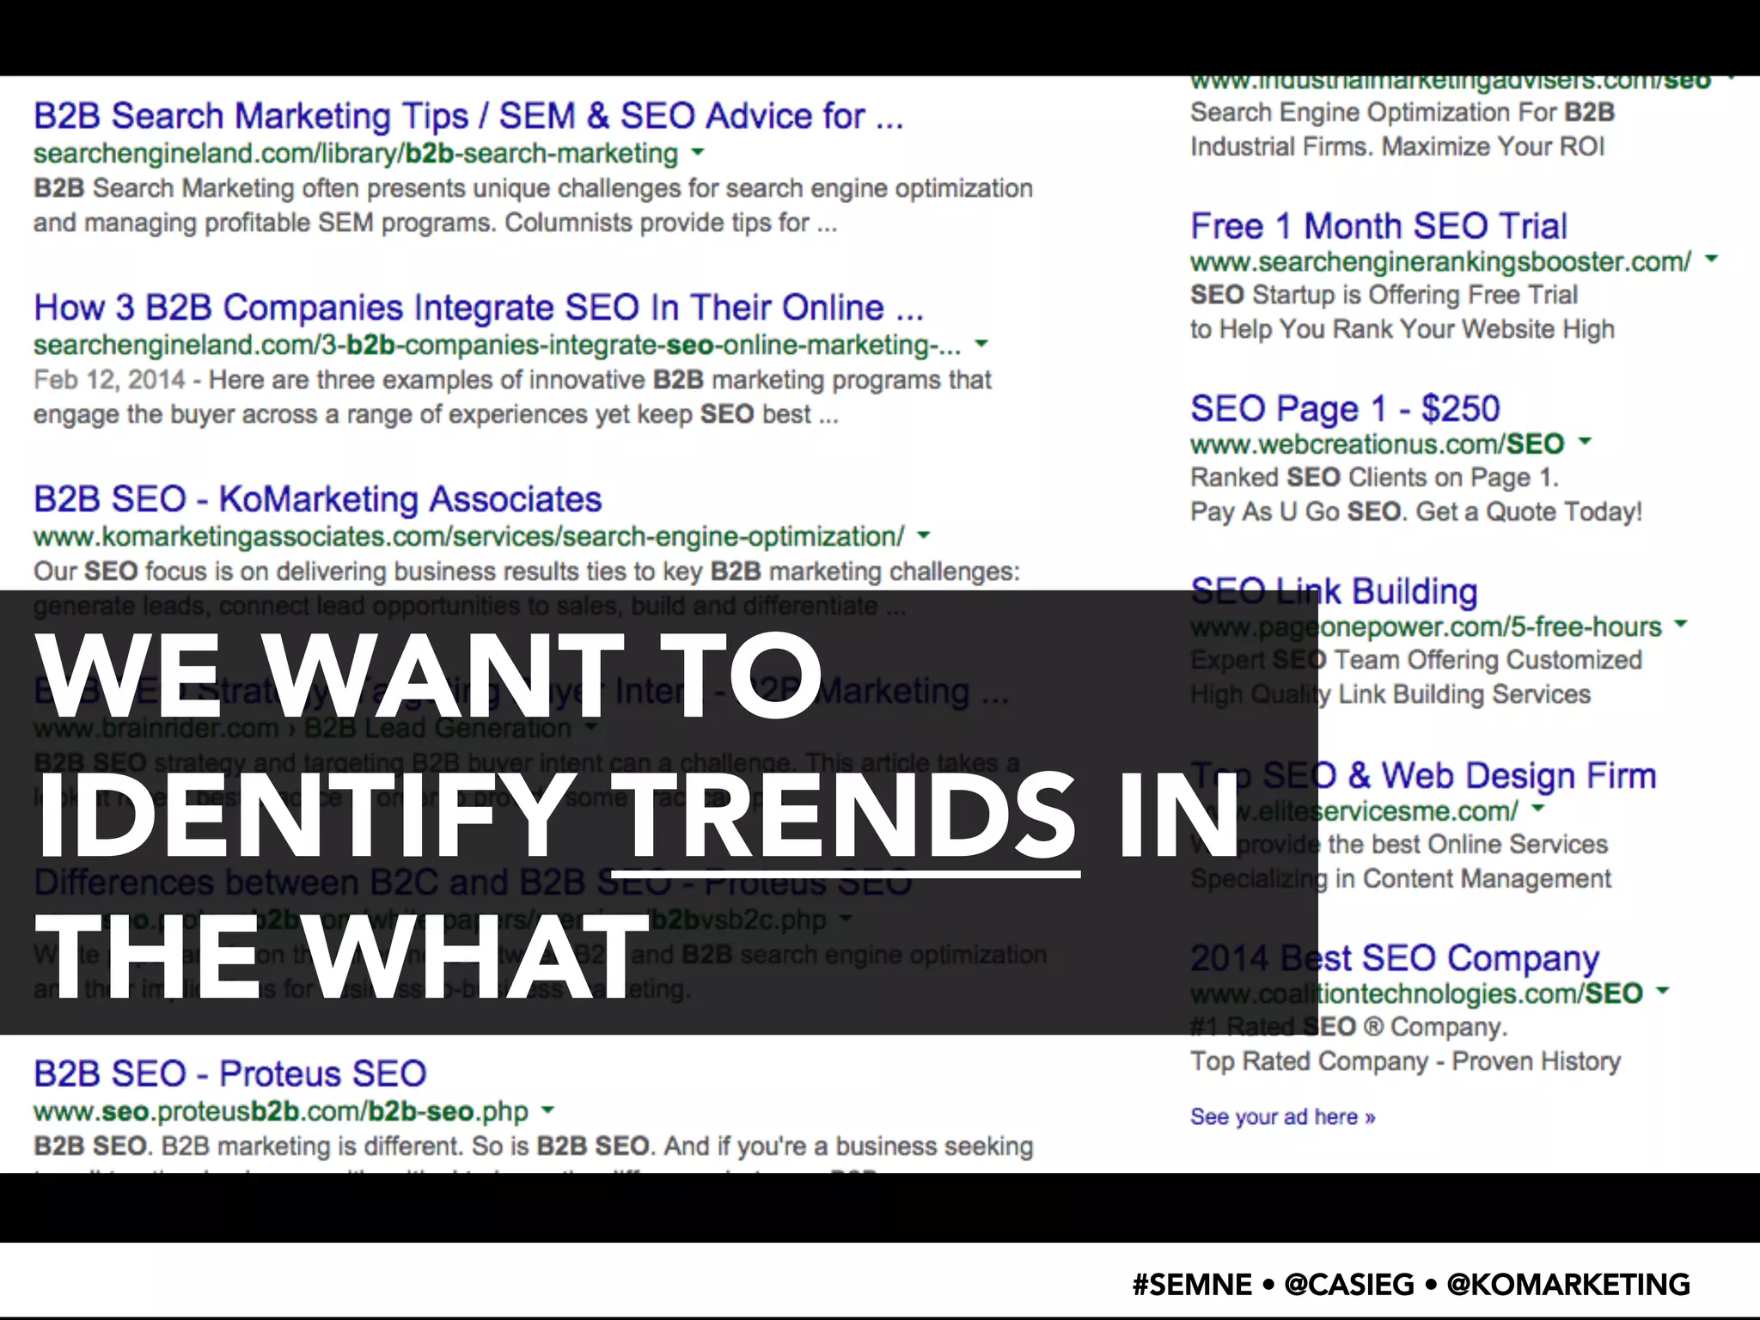Expand dropdown arrow next to searchengineland.com/library URL
This screenshot has height=1320, width=1760.
tap(698, 152)
